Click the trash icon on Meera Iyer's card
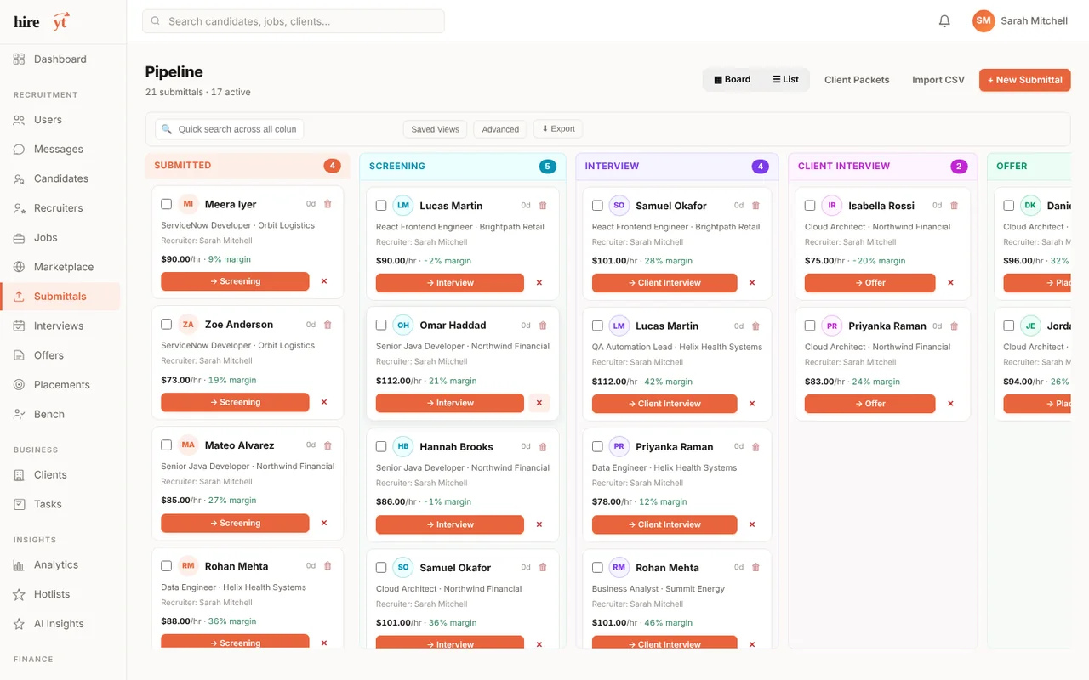Image resolution: width=1089 pixels, height=680 pixels. tap(328, 204)
